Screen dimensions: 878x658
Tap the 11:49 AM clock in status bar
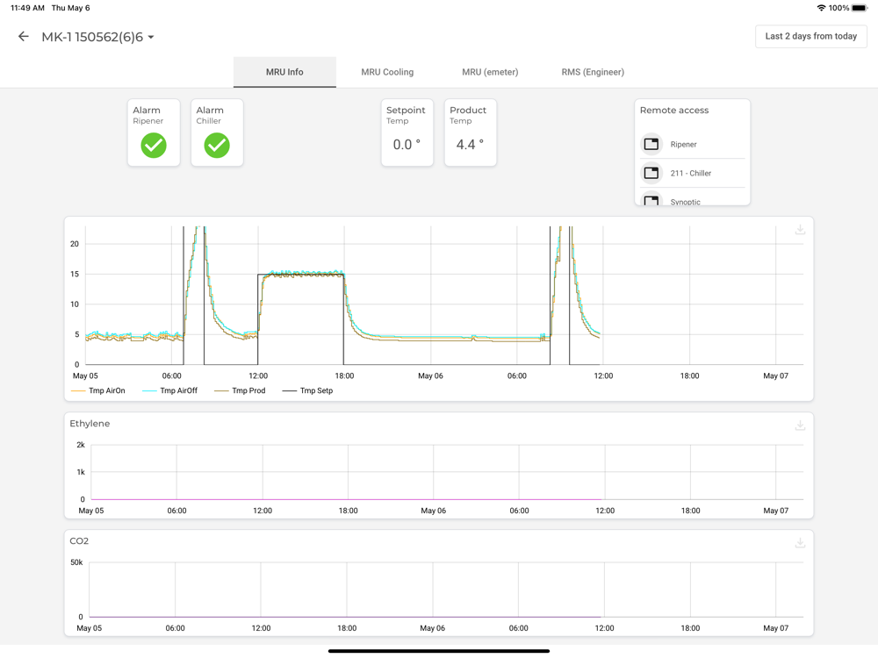tap(27, 8)
